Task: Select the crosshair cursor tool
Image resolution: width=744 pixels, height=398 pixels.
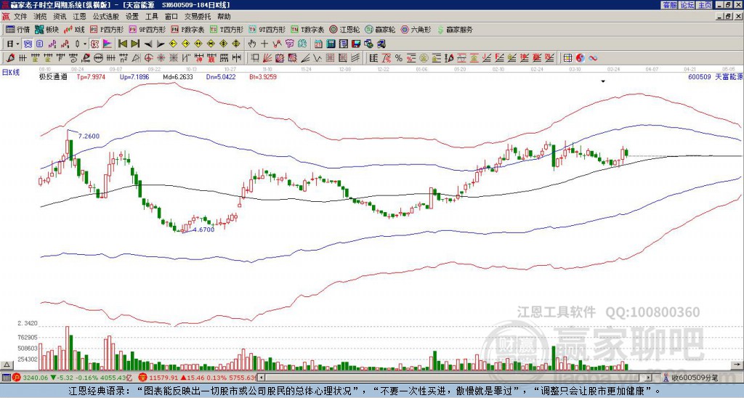Action: 264,44
